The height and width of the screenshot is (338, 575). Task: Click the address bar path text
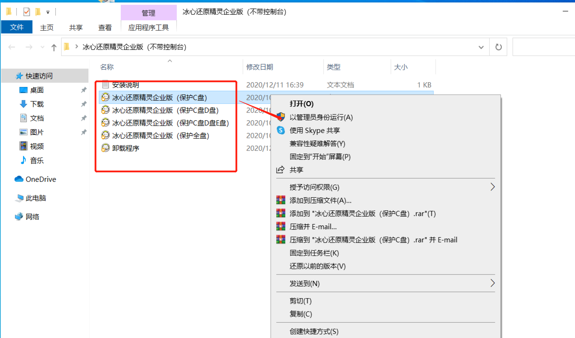[x=134, y=47]
